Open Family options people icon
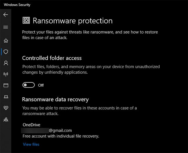Viewport: 188px width, 153px height. (6, 119)
